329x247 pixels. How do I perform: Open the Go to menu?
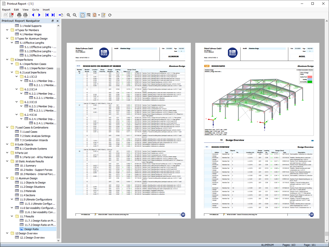[x=35, y=9]
